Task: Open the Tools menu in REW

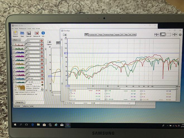Action: pyautogui.click(x=16, y=28)
